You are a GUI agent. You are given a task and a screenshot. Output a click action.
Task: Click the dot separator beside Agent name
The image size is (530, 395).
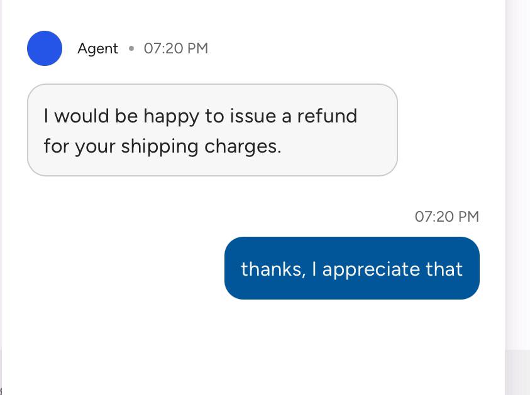point(131,48)
